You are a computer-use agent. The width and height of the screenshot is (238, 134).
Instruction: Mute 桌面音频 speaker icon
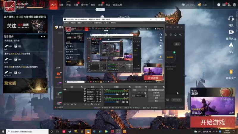tap(123, 94)
